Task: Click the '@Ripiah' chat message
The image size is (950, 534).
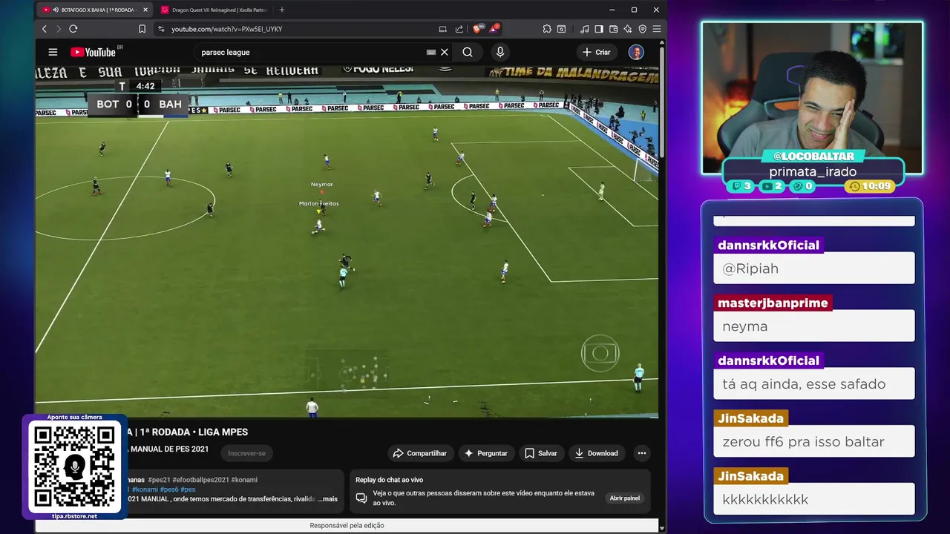Action: click(x=814, y=268)
